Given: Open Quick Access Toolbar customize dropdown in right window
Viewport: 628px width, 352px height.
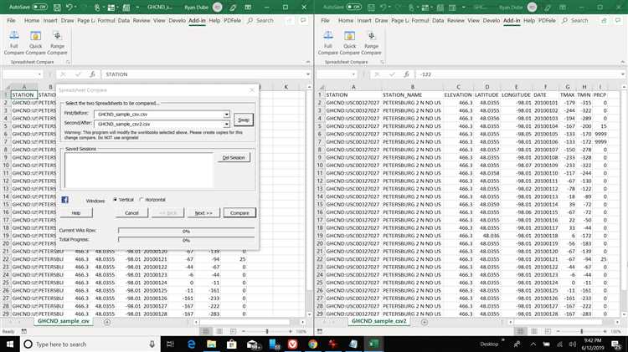Looking at the screenshot, I should click(x=464, y=8).
